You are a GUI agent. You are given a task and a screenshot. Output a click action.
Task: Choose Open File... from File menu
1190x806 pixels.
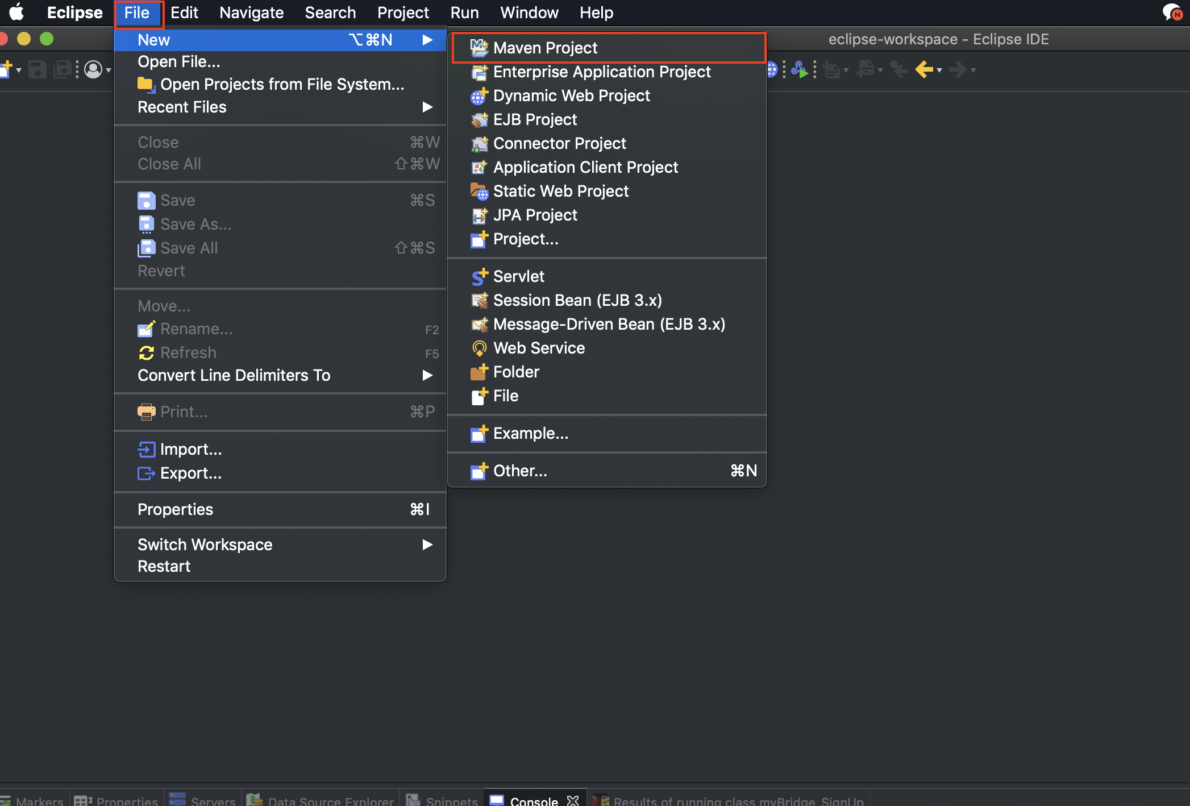(x=280, y=62)
